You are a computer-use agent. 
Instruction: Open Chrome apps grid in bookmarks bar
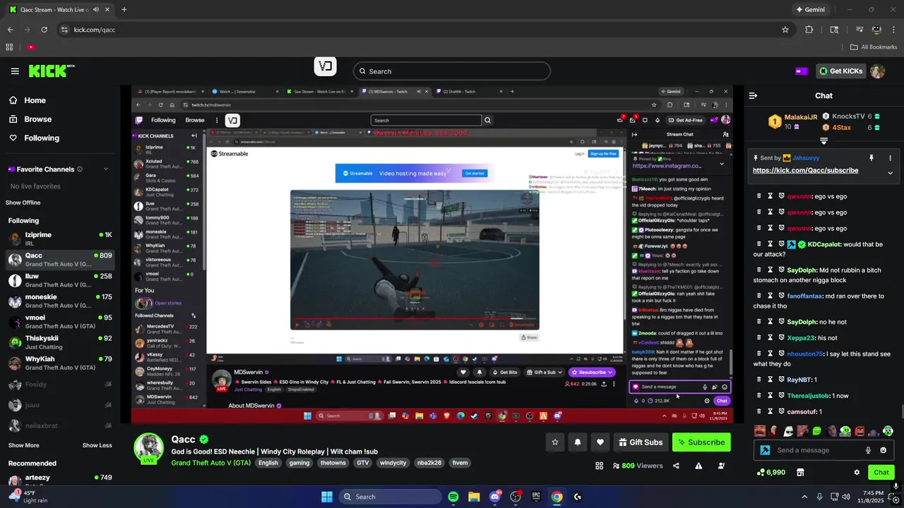coord(9,47)
